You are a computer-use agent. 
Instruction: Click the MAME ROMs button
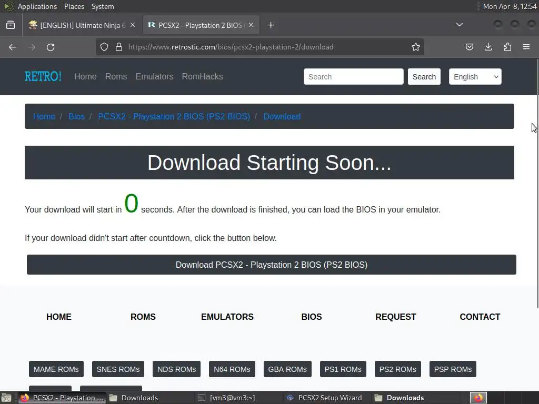point(56,369)
